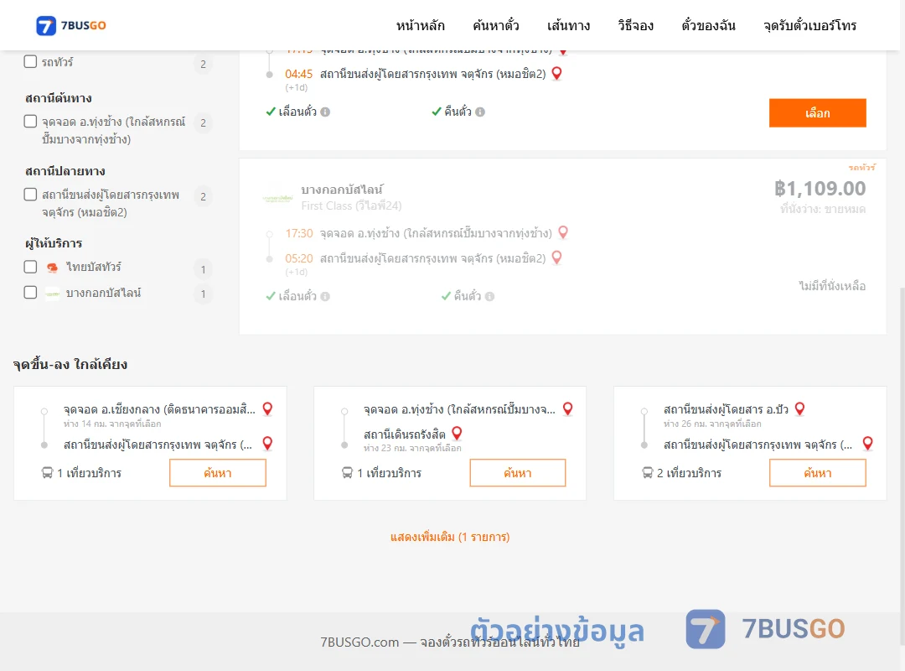Go to หน้าหลัก menu item

coord(420,25)
